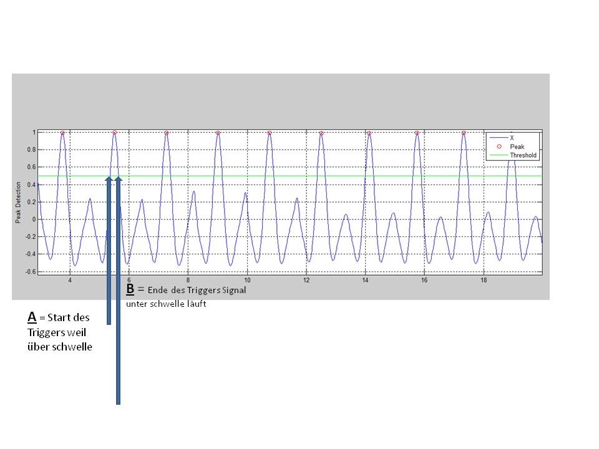Click x-axis tick label 4
Image resolution: width=599 pixels, height=449 pixels.
click(x=70, y=281)
